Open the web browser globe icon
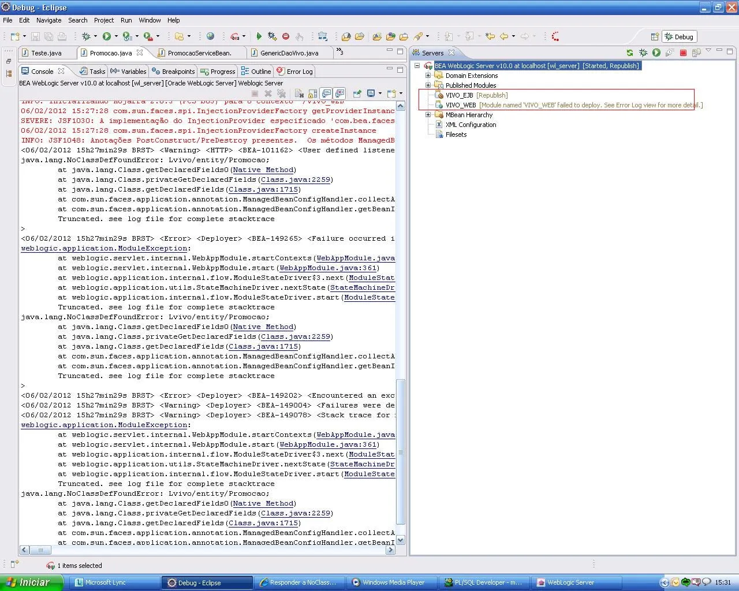Screen dimensions: 739x591 pos(211,36)
